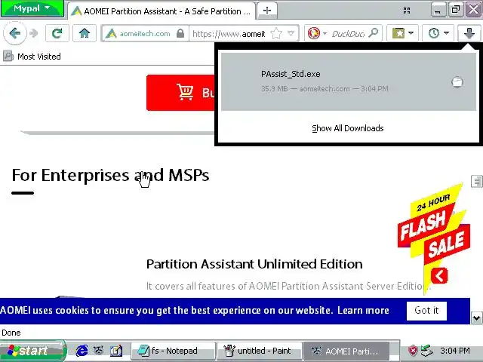Accept cookies with Got it
Viewport: 483px width, 362px height.
click(x=426, y=310)
